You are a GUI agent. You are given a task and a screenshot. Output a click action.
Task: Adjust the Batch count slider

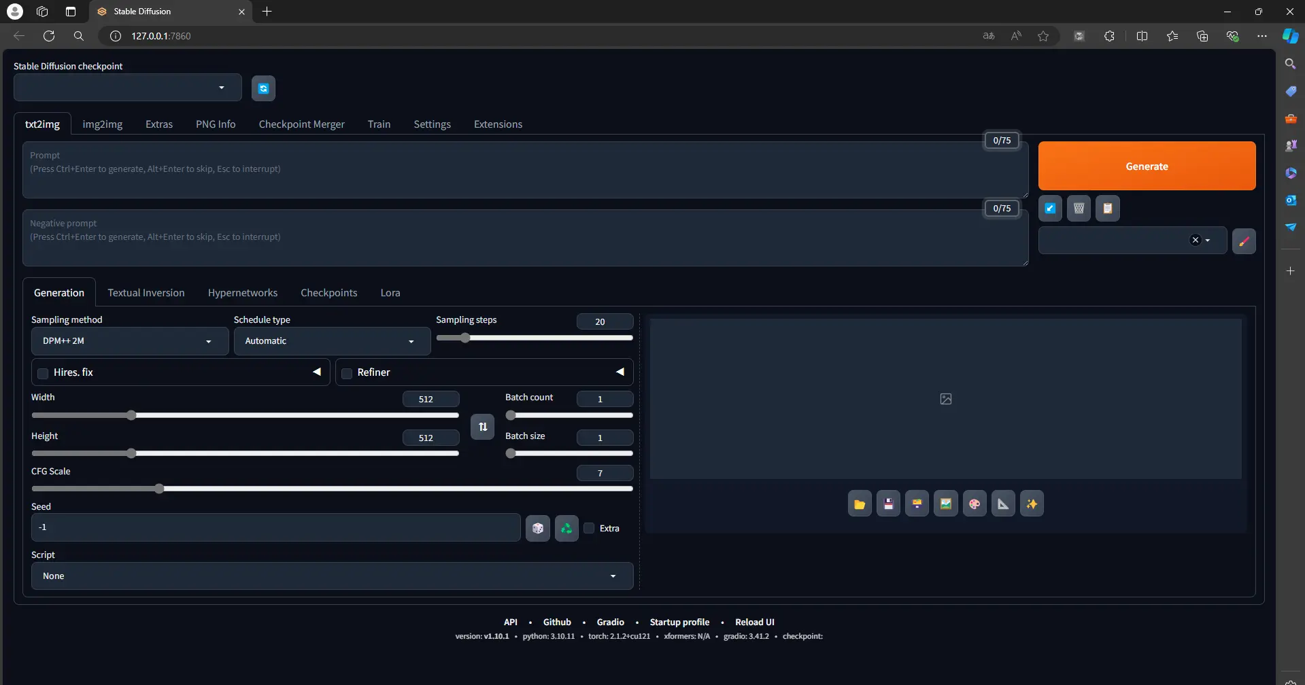(x=569, y=415)
